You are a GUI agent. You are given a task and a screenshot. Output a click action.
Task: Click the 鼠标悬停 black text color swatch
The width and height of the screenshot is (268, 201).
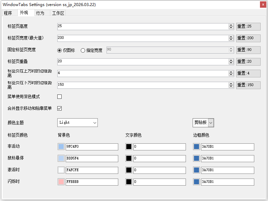point(128,158)
